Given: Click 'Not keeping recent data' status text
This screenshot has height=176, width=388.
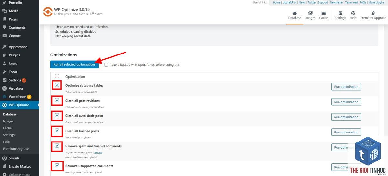Looking at the screenshot, I should tap(73, 36).
